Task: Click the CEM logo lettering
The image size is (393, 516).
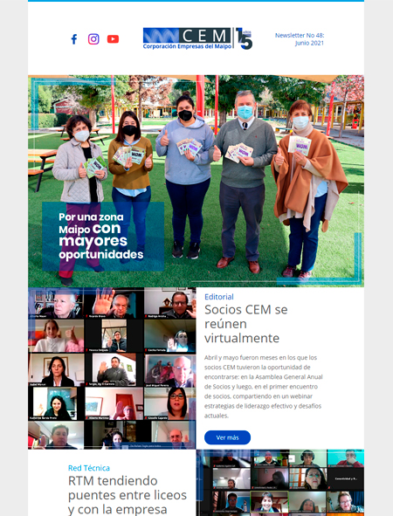Action: pos(206,36)
